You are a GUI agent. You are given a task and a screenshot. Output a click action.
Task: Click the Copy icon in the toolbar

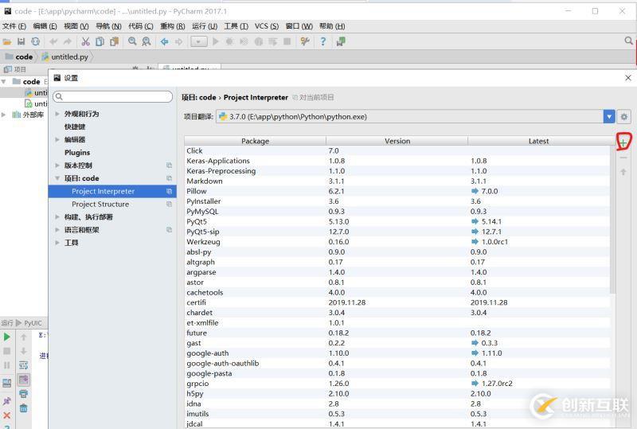click(x=100, y=41)
